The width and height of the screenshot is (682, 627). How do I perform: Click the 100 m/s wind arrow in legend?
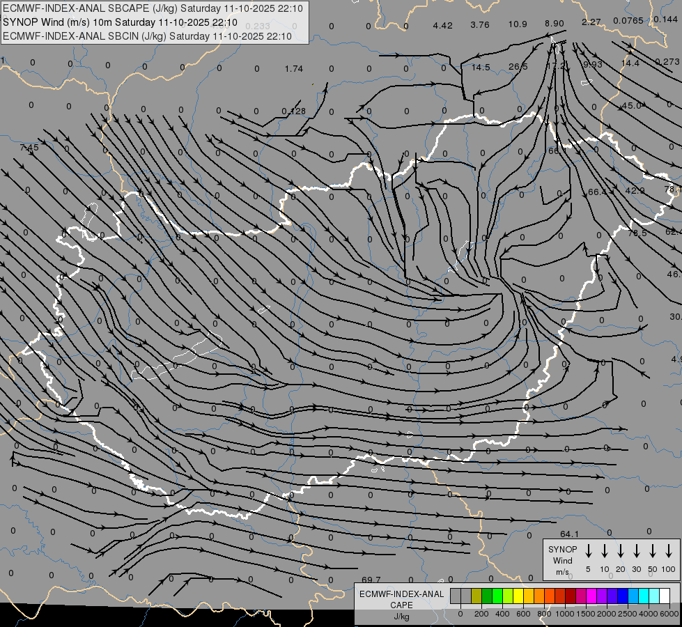point(669,550)
